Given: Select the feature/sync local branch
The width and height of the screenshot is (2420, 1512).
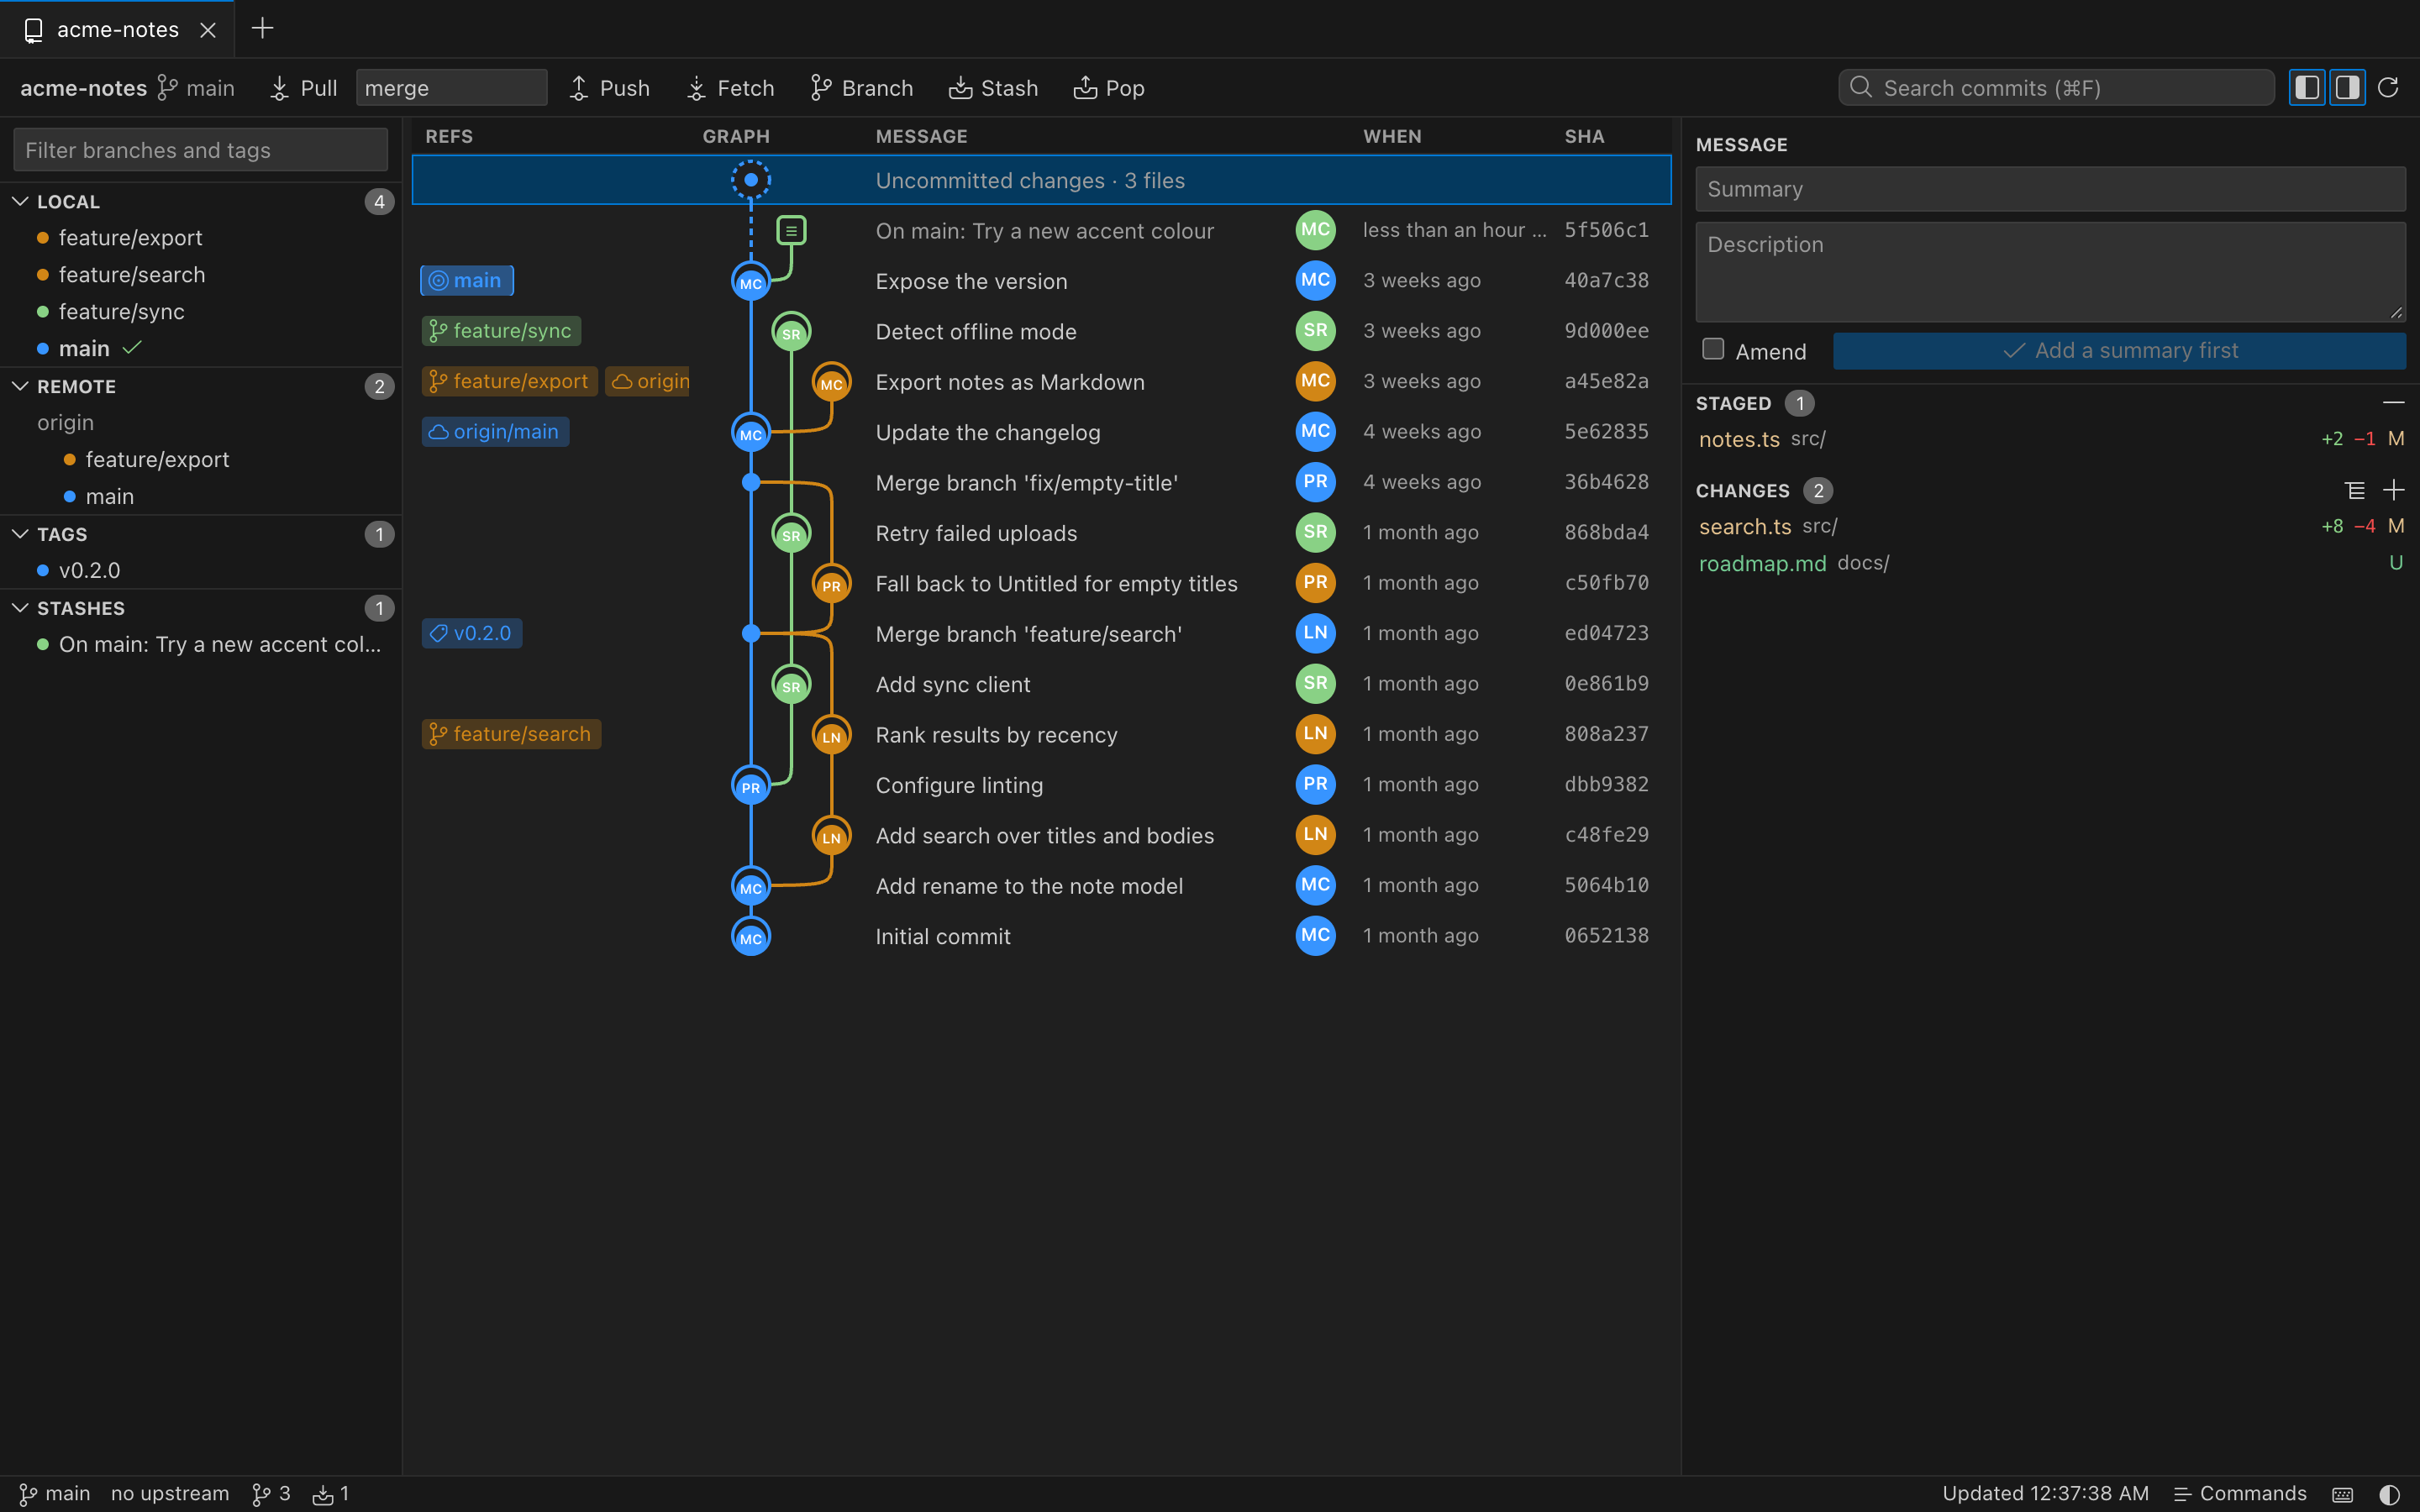Looking at the screenshot, I should pos(201,312).
